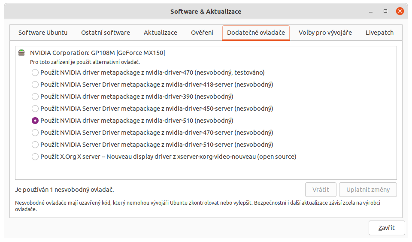This screenshot has width=412, height=242.
Task: Click the Zavřít button
Action: (386, 228)
